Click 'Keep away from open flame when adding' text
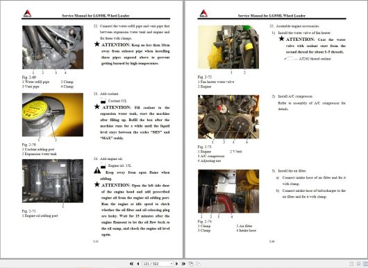This screenshot has height=268, width=368. [x=135, y=175]
